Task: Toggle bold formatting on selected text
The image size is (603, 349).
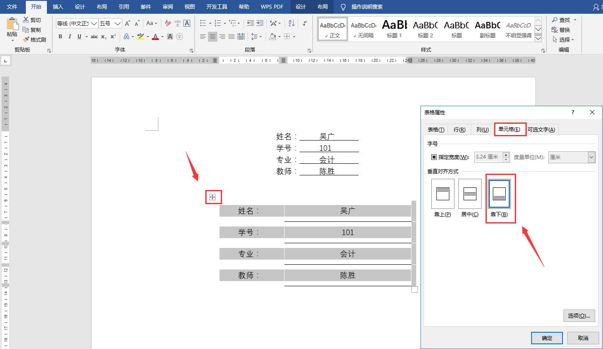Action: click(x=60, y=37)
